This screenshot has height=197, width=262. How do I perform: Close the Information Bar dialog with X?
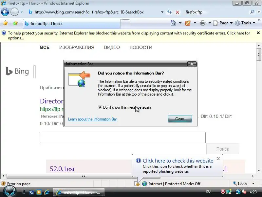click(192, 64)
